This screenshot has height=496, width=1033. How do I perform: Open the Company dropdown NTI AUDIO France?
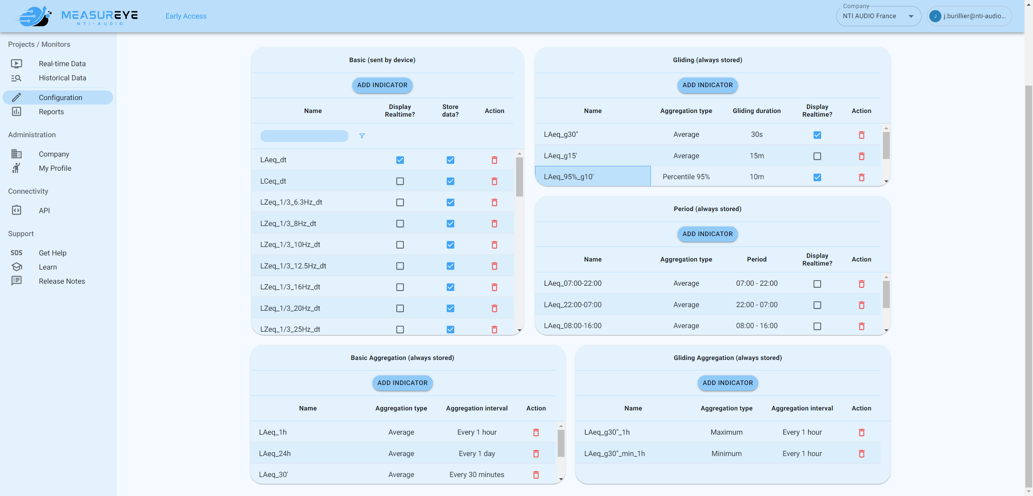[878, 16]
